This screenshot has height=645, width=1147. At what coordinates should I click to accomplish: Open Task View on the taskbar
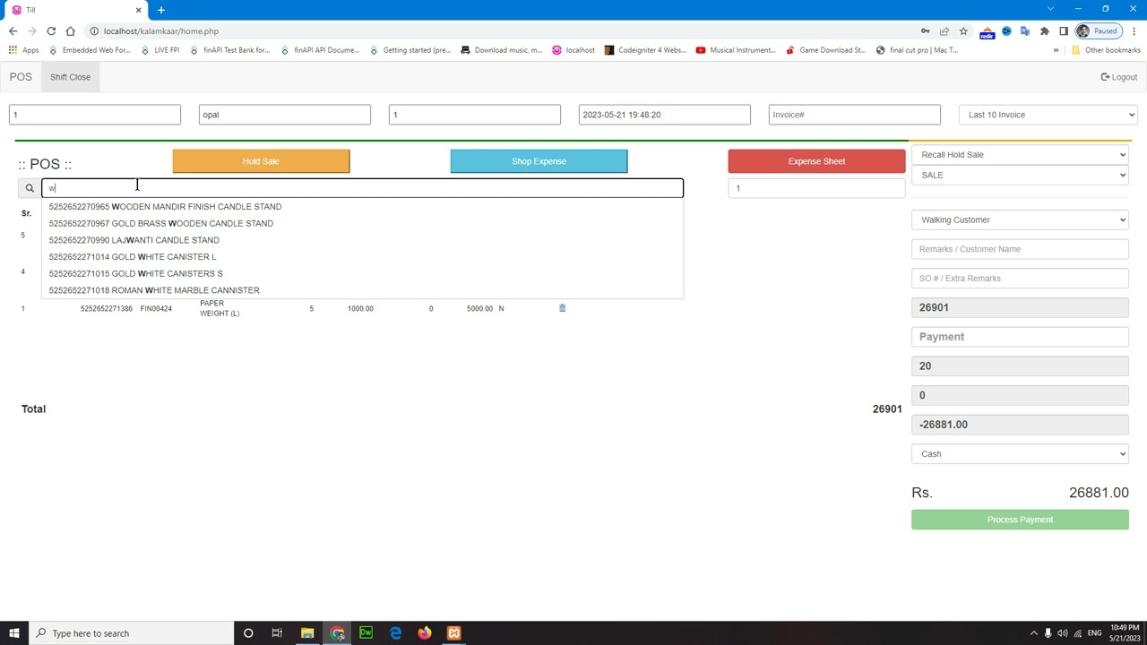277,633
